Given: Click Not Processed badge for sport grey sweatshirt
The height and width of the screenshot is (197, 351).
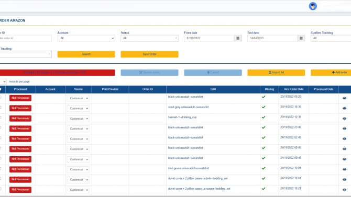Looking at the screenshot, I should (x=20, y=108).
